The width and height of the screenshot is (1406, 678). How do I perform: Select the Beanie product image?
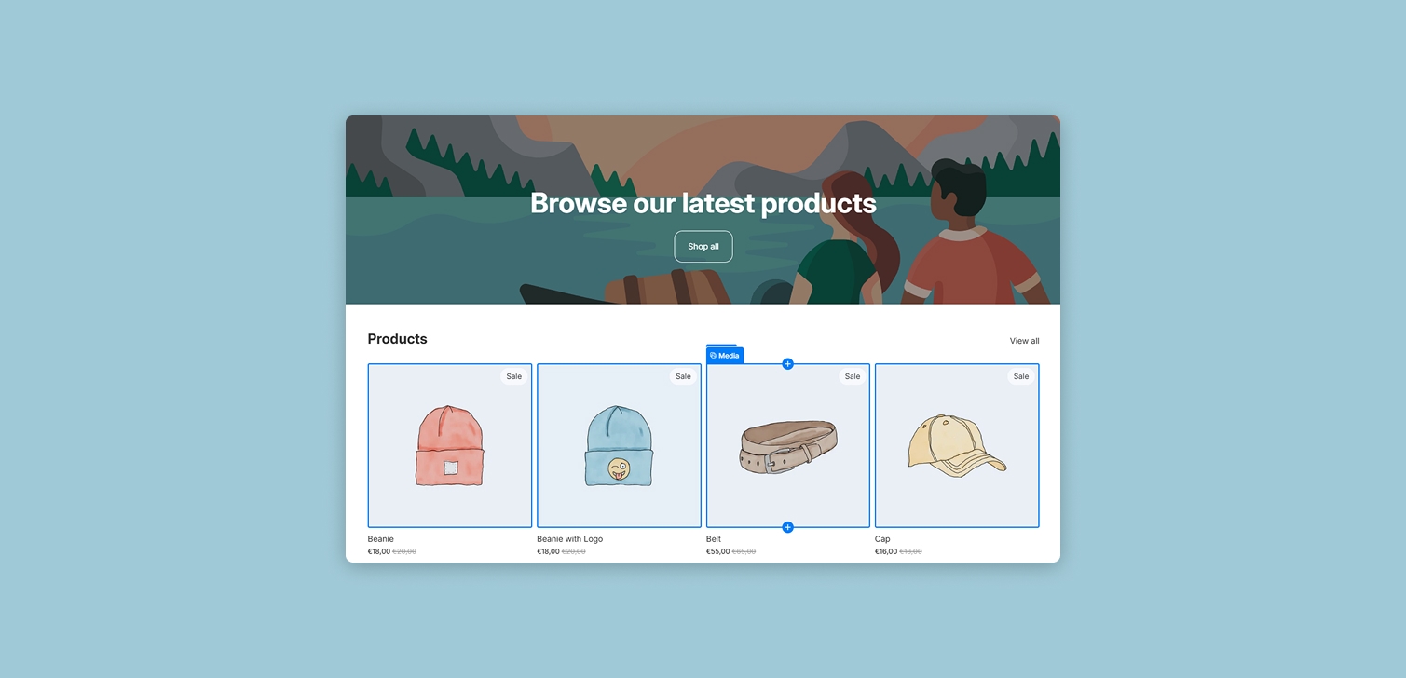[x=449, y=445]
